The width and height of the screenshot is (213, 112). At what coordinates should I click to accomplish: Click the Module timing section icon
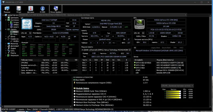click(x=75, y=88)
